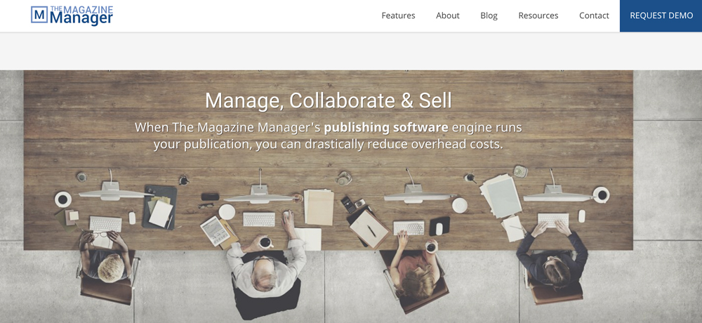
Task: Click the woman in the red top
Action: (415, 270)
